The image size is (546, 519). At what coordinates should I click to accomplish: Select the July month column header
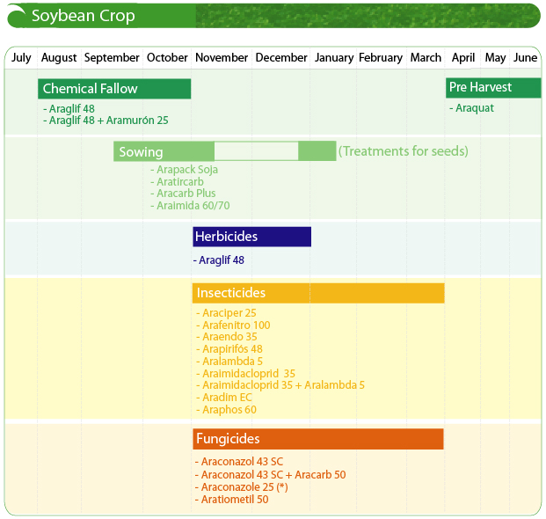pyautogui.click(x=21, y=57)
